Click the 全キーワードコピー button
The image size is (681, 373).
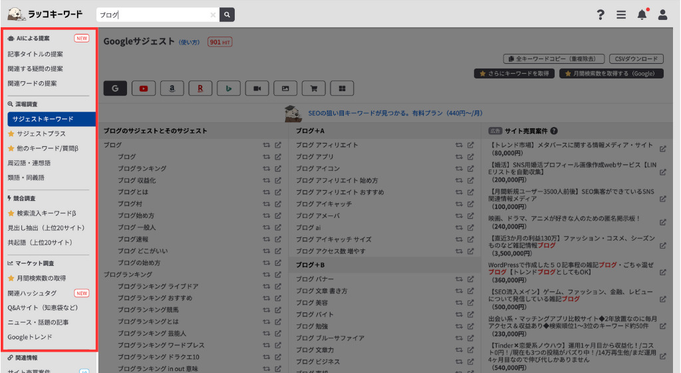pyautogui.click(x=555, y=59)
